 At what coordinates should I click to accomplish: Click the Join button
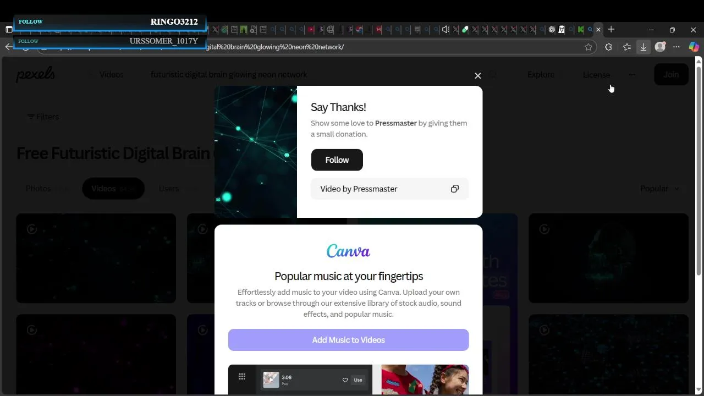point(671,75)
